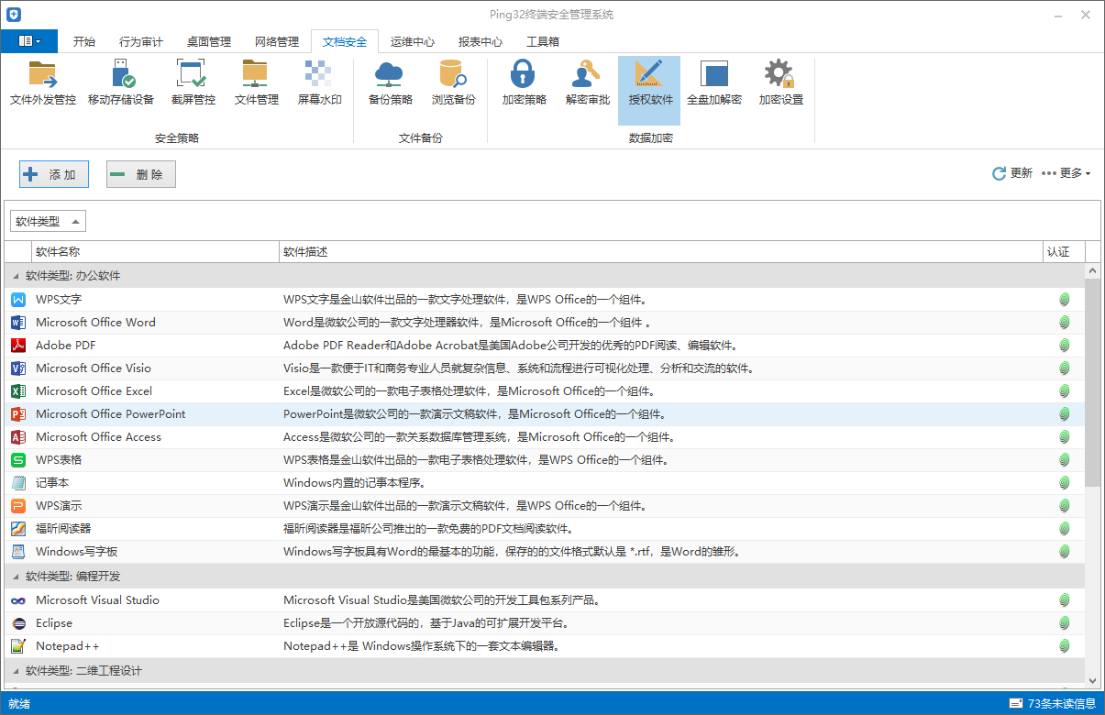The width and height of the screenshot is (1105, 715).
Task: Open the blue application menu button
Action: point(29,41)
